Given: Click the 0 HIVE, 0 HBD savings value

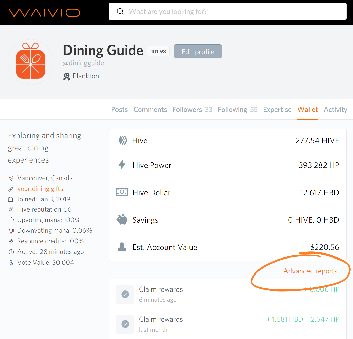Looking at the screenshot, I should click(x=313, y=220).
